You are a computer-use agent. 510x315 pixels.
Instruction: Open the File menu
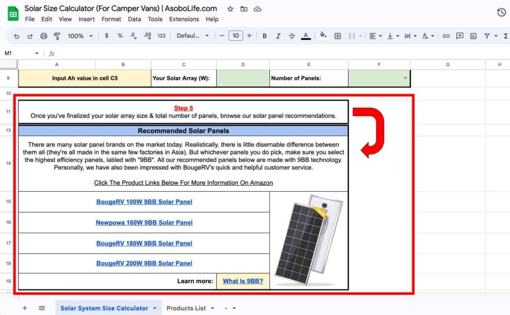tap(29, 19)
